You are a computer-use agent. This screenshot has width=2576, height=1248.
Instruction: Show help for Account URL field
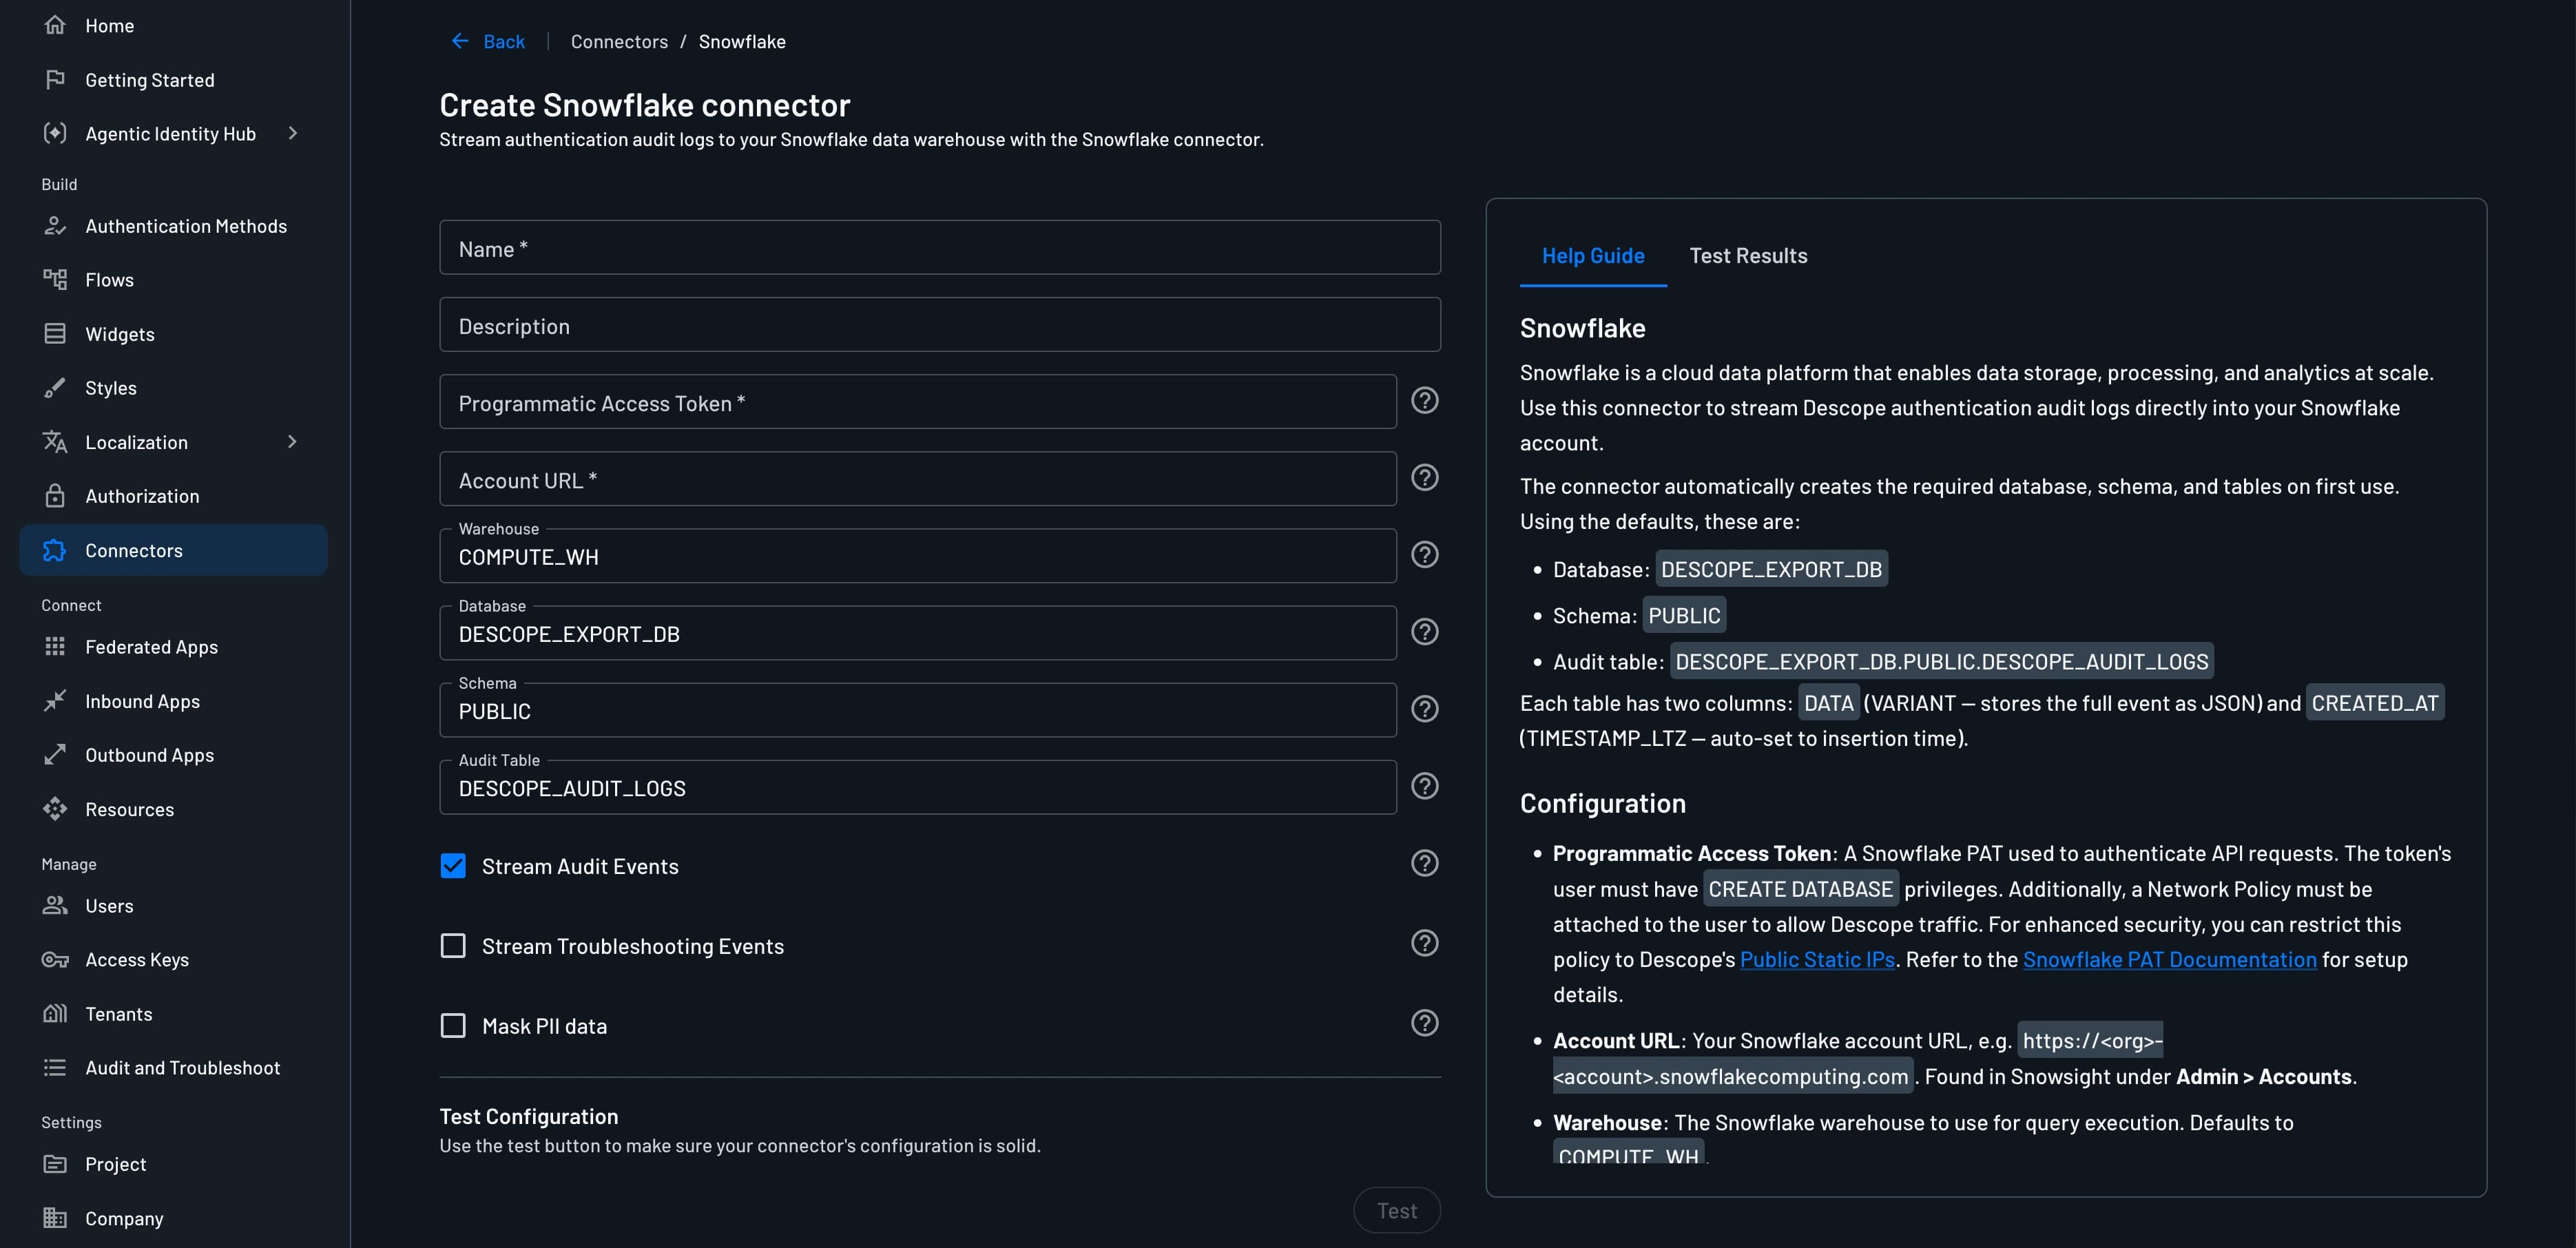coord(1424,478)
